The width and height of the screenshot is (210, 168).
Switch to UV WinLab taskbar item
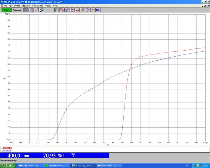pos(83,165)
